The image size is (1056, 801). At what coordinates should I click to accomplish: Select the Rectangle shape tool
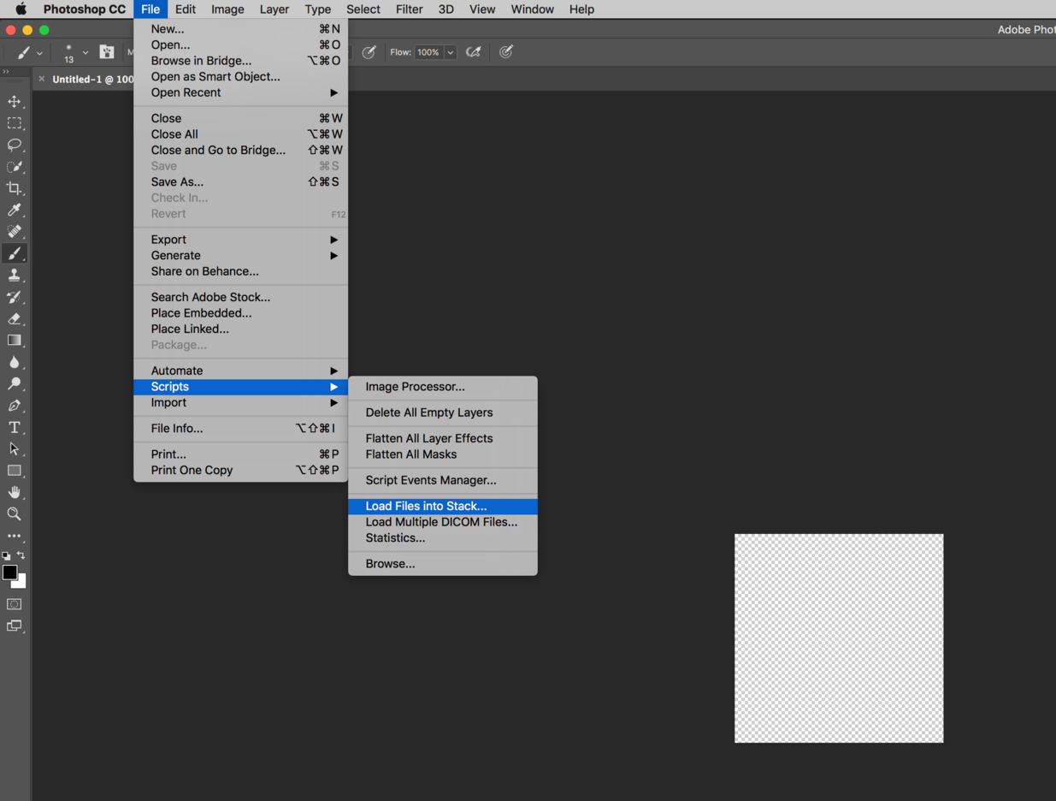tap(15, 471)
